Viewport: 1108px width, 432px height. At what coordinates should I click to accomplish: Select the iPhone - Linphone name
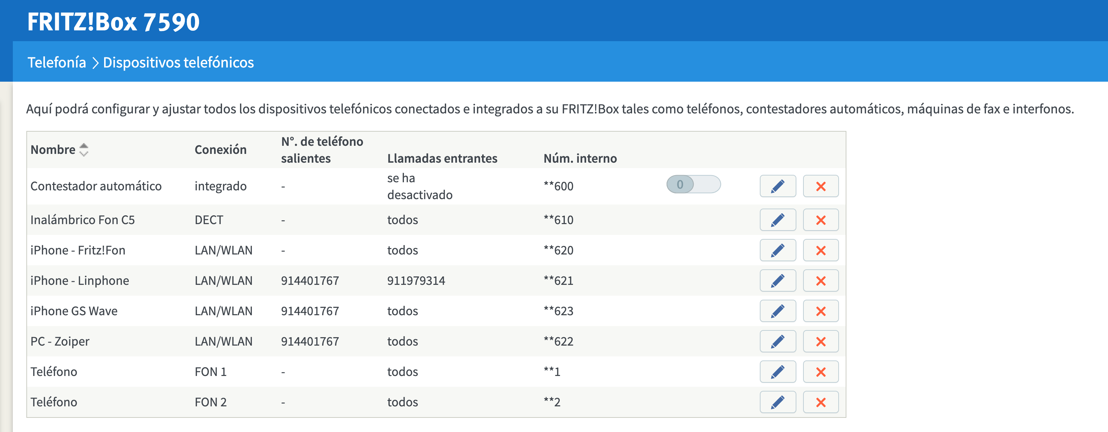(79, 280)
